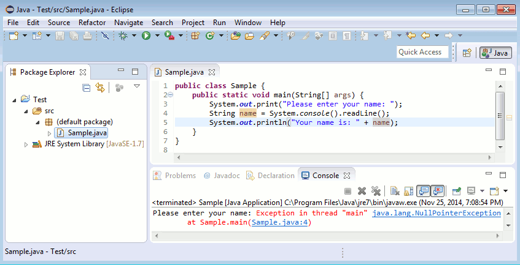Toggle Block Selection Mode toolbar icon
The height and width of the screenshot is (265, 520).
(333, 35)
